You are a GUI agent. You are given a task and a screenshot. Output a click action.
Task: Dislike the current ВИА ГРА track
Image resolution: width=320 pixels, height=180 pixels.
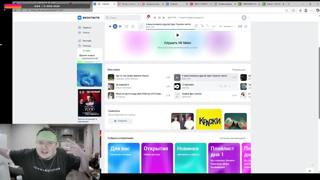(196, 26)
